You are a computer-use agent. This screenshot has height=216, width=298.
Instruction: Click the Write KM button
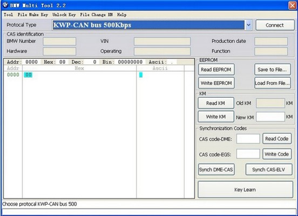pos(216,117)
